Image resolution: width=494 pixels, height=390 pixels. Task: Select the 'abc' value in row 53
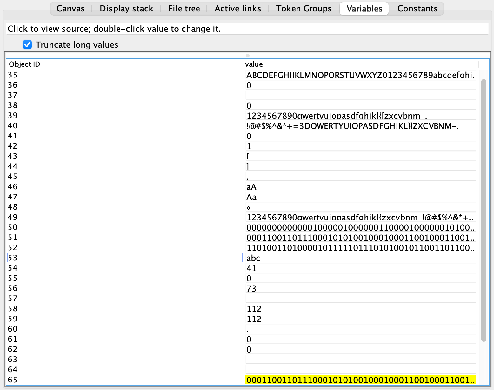[x=253, y=258]
